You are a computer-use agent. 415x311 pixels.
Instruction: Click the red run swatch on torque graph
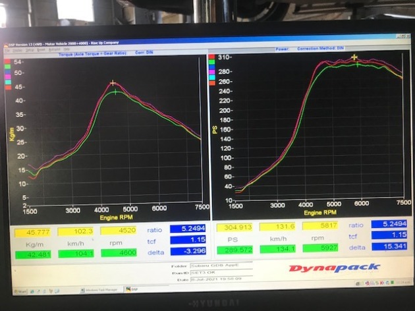7,60
